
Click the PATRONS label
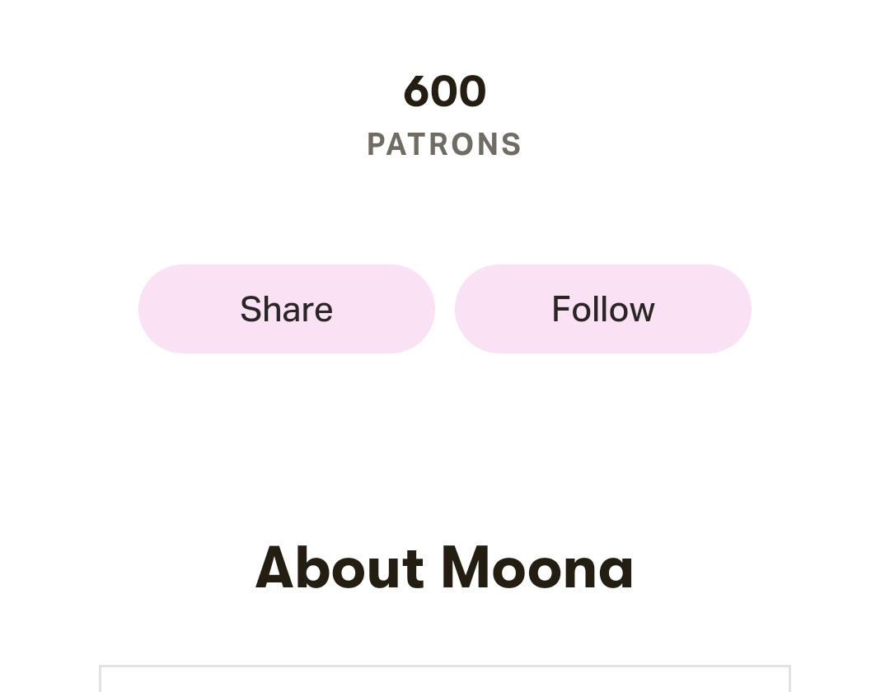pos(444,144)
